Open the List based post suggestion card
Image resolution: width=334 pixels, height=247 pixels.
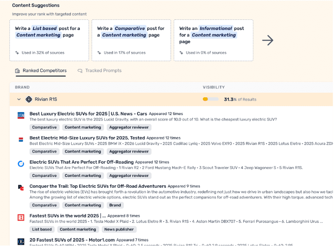tap(49, 40)
